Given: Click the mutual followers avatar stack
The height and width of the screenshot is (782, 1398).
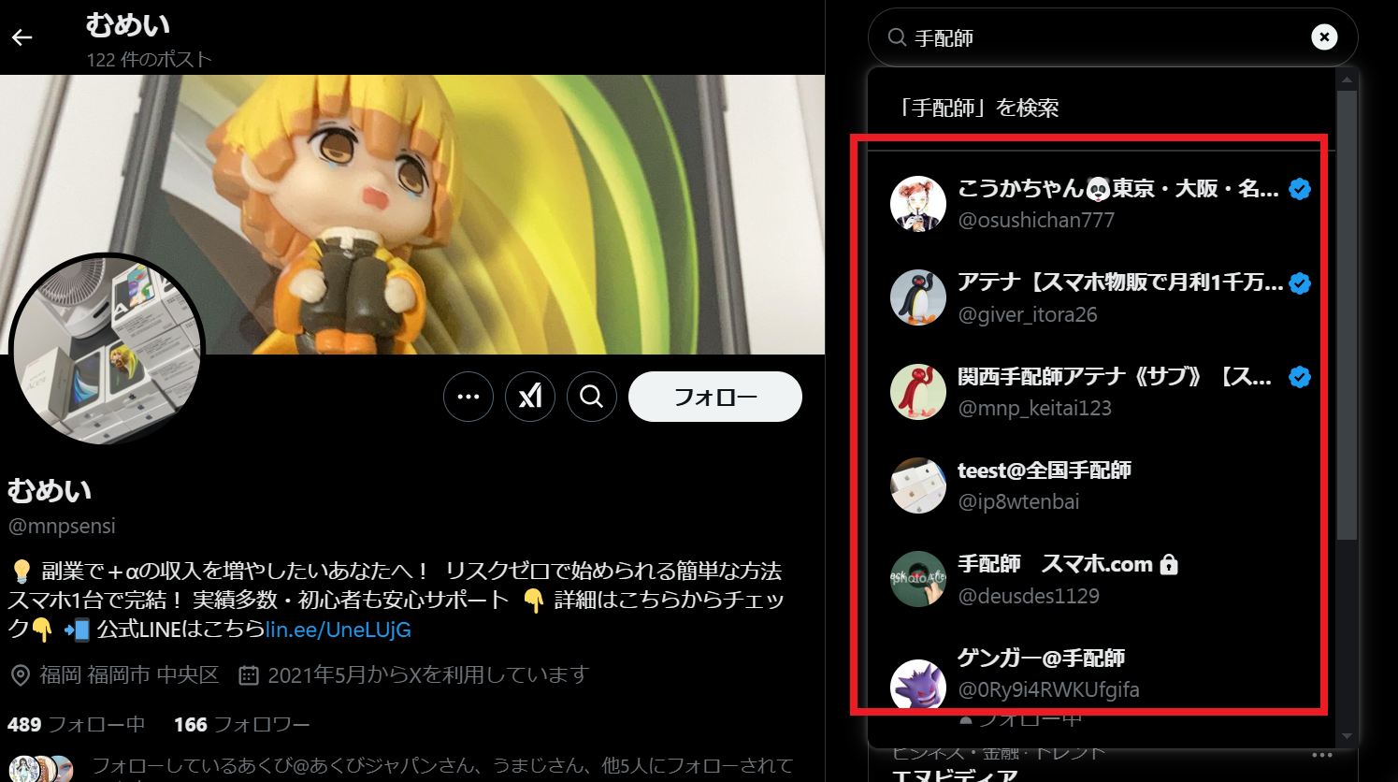Looking at the screenshot, I should click(x=41, y=769).
